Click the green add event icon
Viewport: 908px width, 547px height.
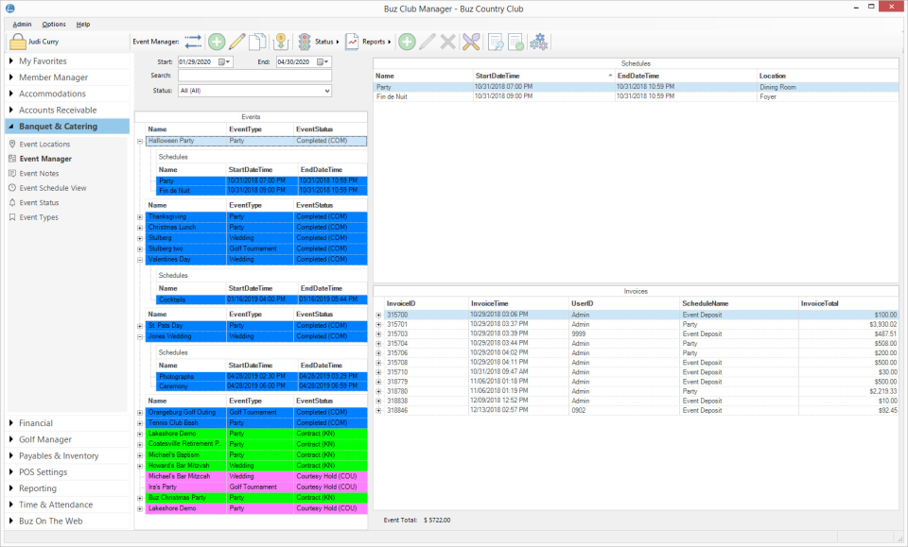pyautogui.click(x=217, y=42)
